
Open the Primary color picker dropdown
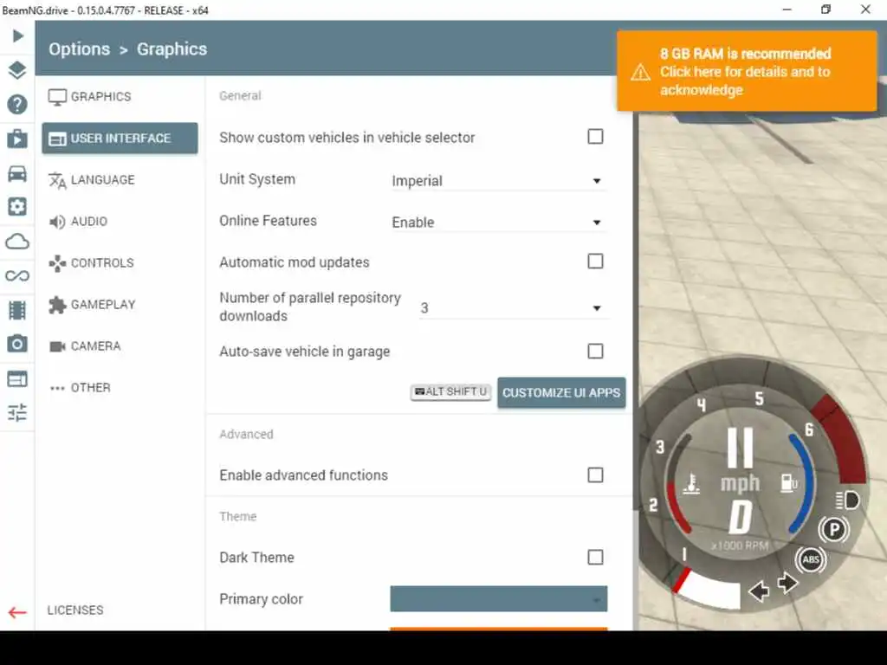pyautogui.click(x=499, y=599)
